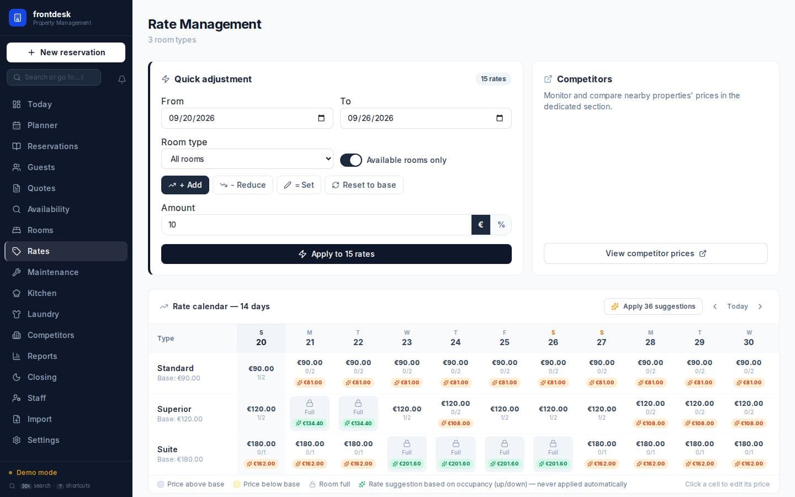Open calendar picker in To date field

tap(500, 118)
